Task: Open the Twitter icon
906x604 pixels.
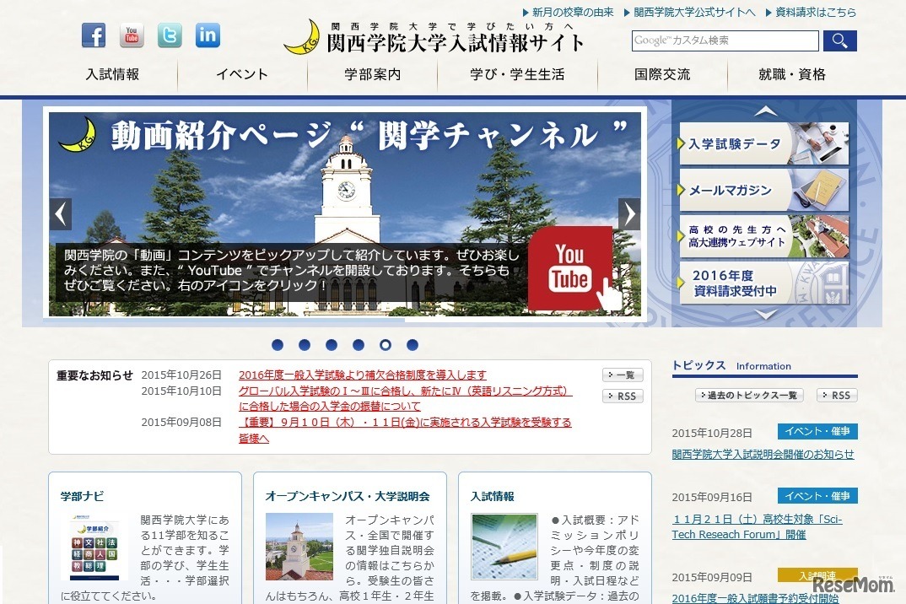Action: point(170,35)
